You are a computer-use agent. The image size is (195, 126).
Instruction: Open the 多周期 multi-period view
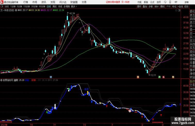tap(67, 6)
